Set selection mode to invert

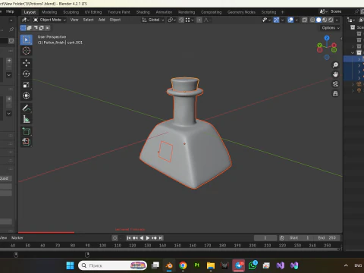coord(41,28)
